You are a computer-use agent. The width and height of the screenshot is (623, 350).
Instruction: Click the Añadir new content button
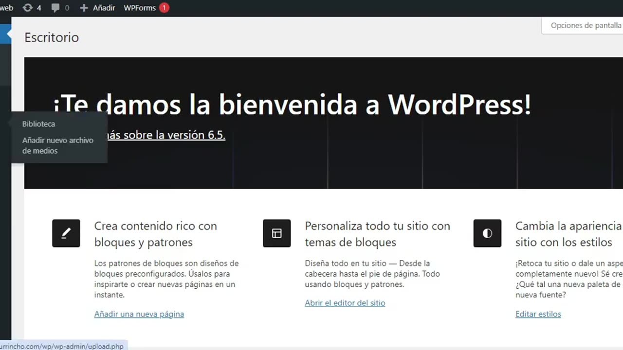pyautogui.click(x=97, y=8)
